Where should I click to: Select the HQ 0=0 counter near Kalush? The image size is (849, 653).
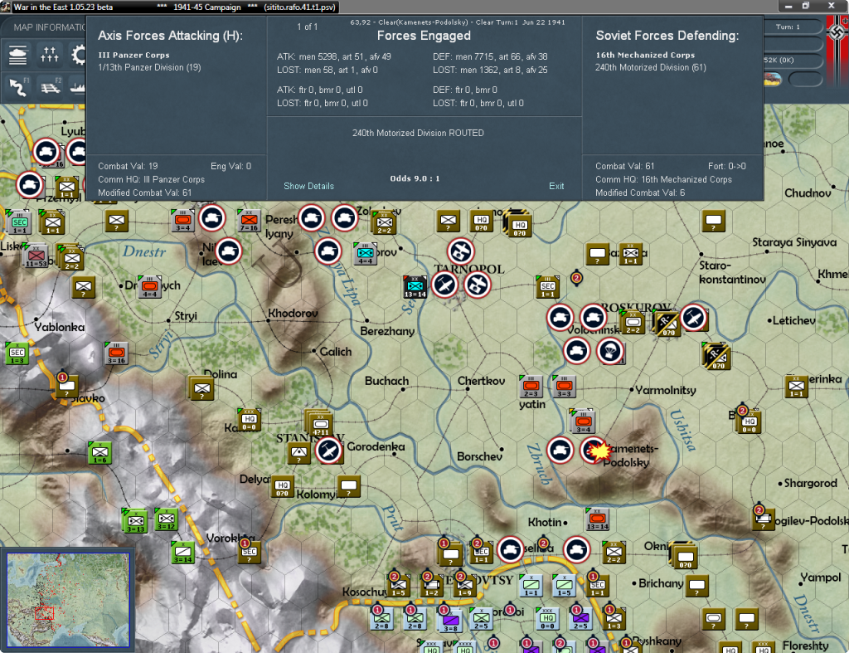coord(249,420)
